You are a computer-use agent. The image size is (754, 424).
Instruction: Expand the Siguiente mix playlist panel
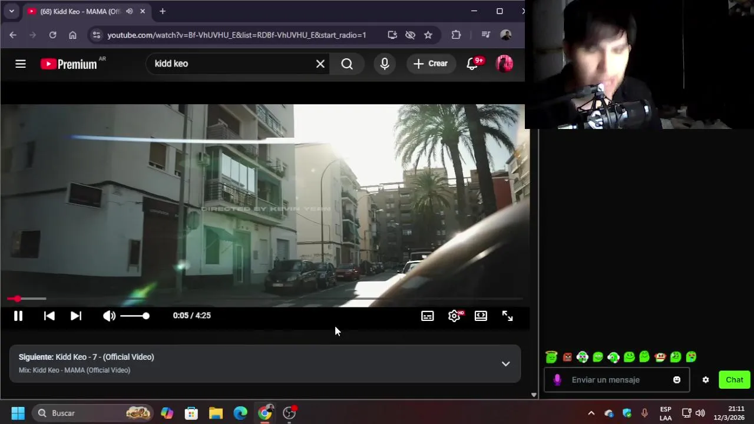(x=505, y=364)
